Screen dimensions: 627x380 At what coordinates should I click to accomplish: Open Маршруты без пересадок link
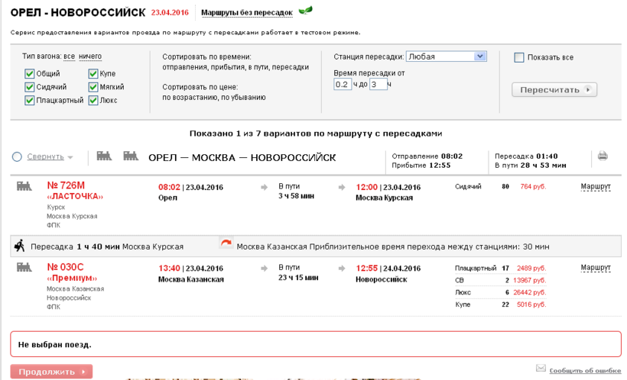246,13
